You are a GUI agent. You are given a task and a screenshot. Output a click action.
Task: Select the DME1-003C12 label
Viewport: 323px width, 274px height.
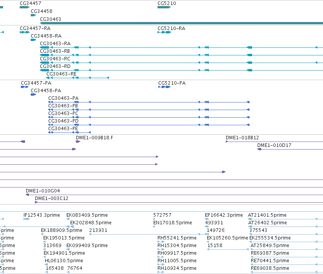coord(52,198)
